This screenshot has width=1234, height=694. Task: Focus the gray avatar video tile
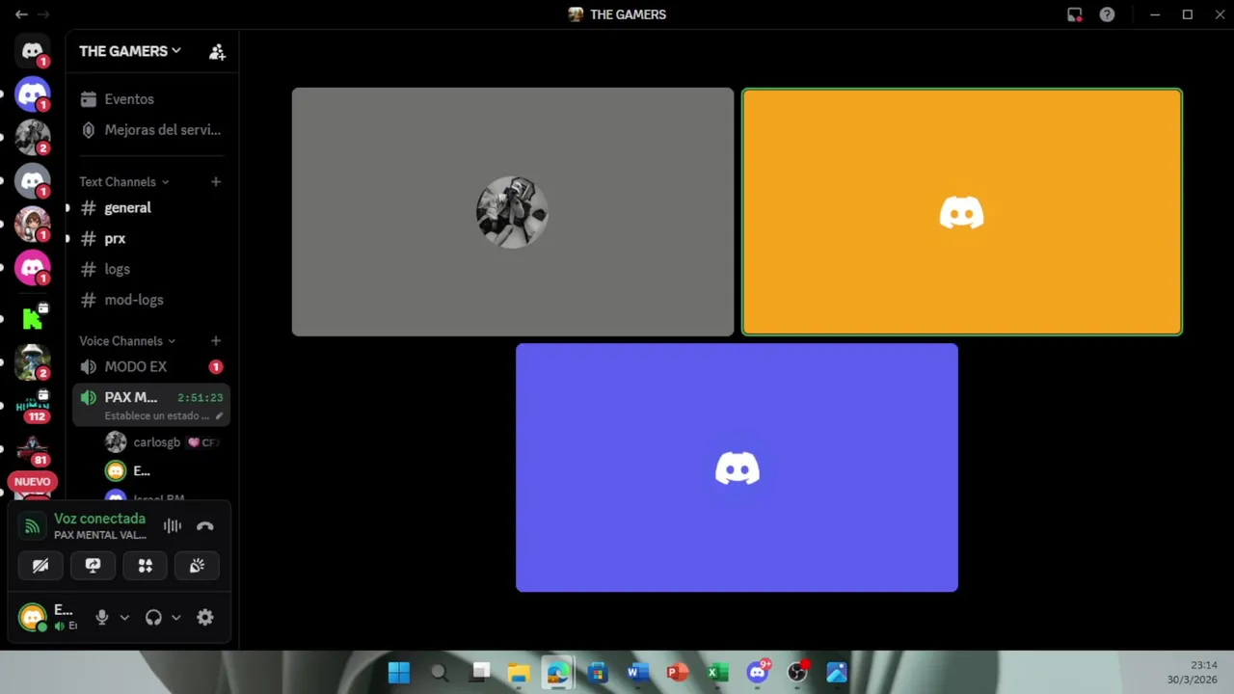513,212
